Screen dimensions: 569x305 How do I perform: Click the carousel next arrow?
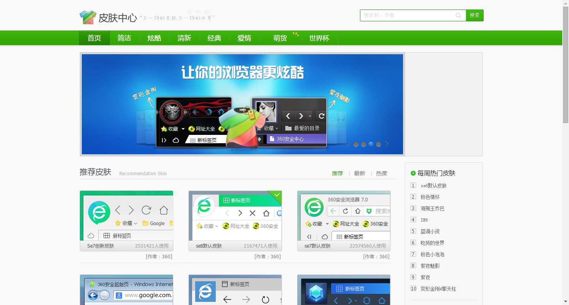(x=387, y=144)
